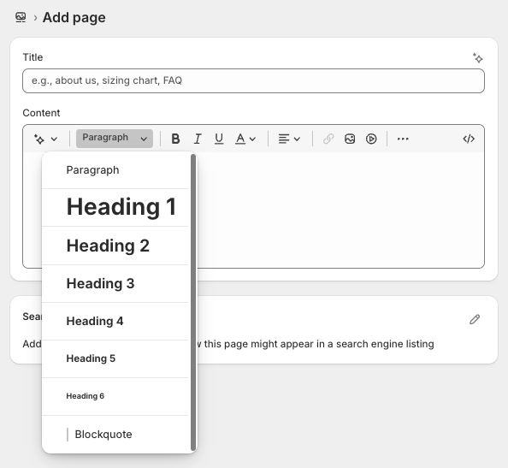This screenshot has height=468, width=508.
Task: Open the text color picker
Action: pyautogui.click(x=245, y=139)
